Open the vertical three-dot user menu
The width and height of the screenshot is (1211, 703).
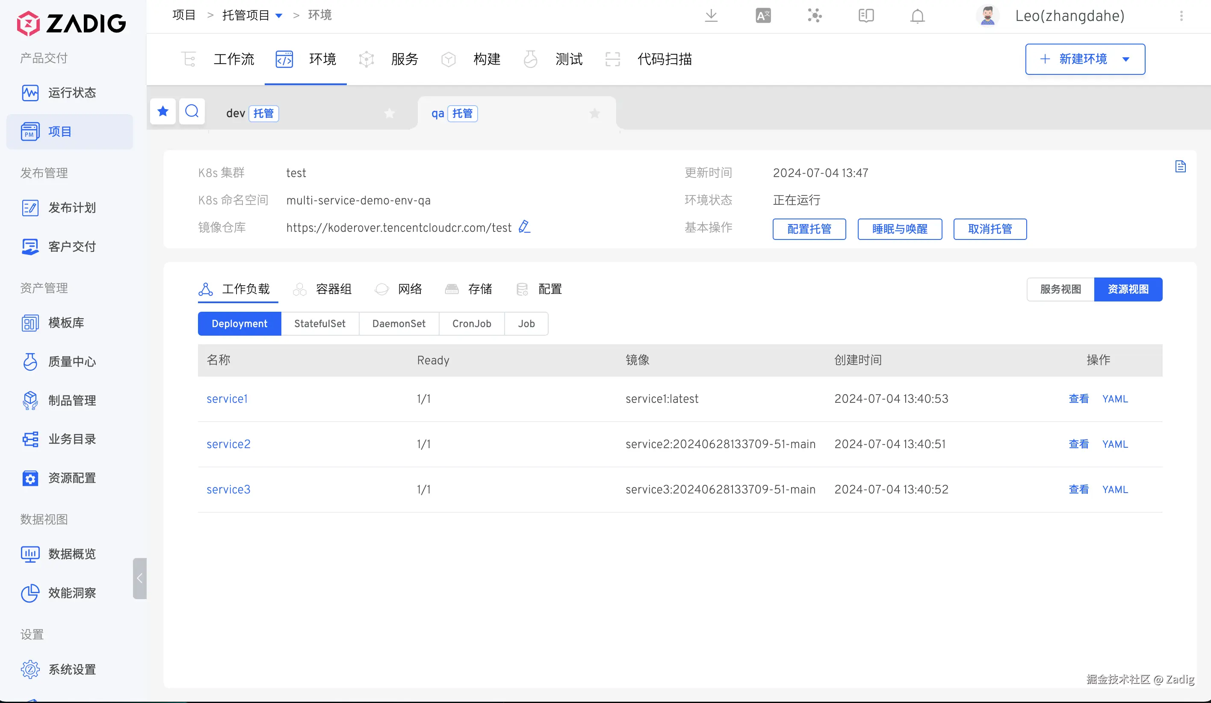point(1181,16)
